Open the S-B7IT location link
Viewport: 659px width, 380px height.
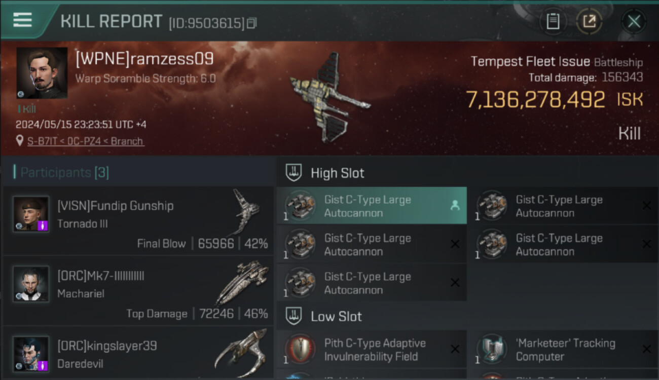(86, 141)
